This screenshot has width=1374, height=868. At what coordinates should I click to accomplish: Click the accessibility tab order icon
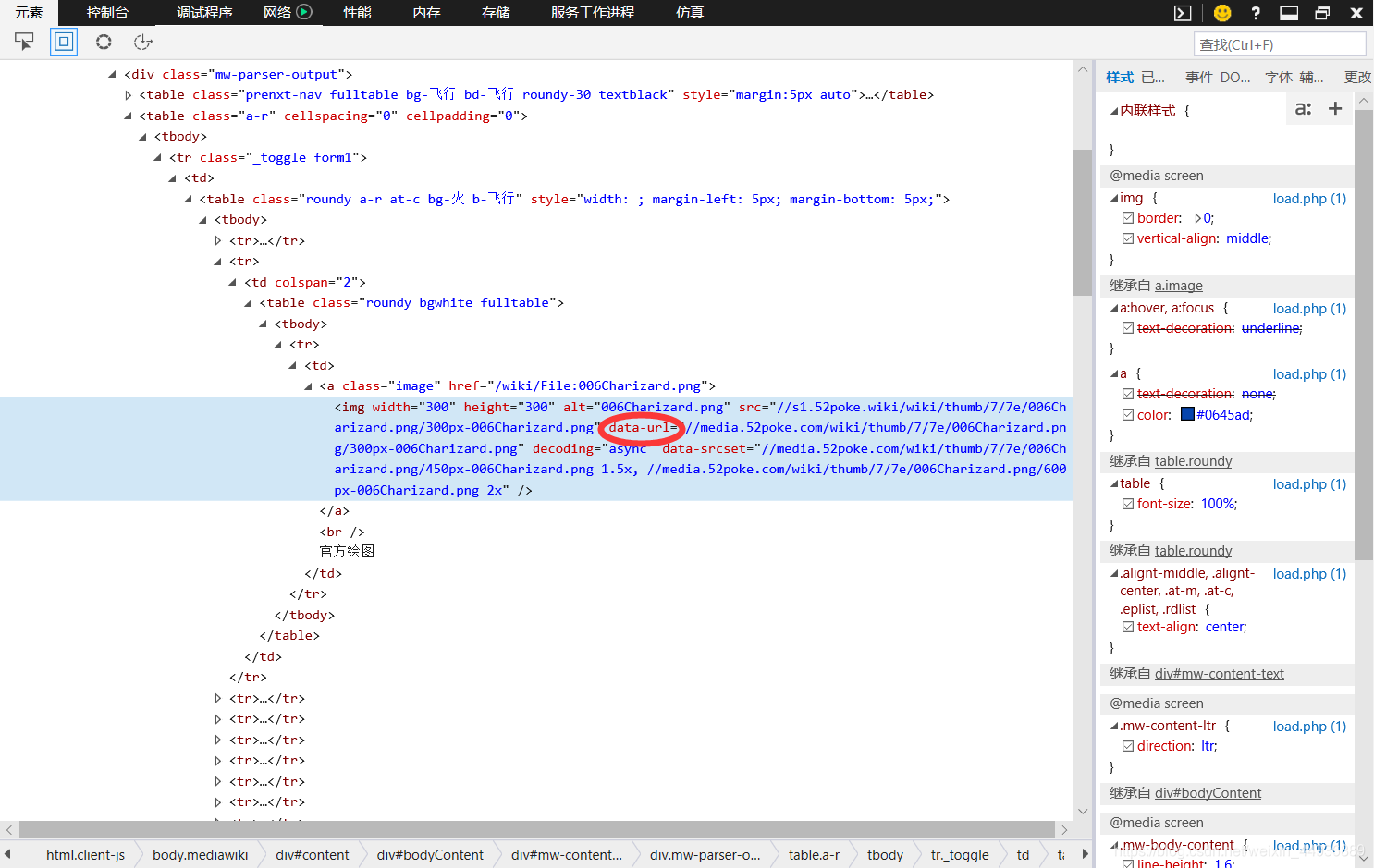coord(142,42)
